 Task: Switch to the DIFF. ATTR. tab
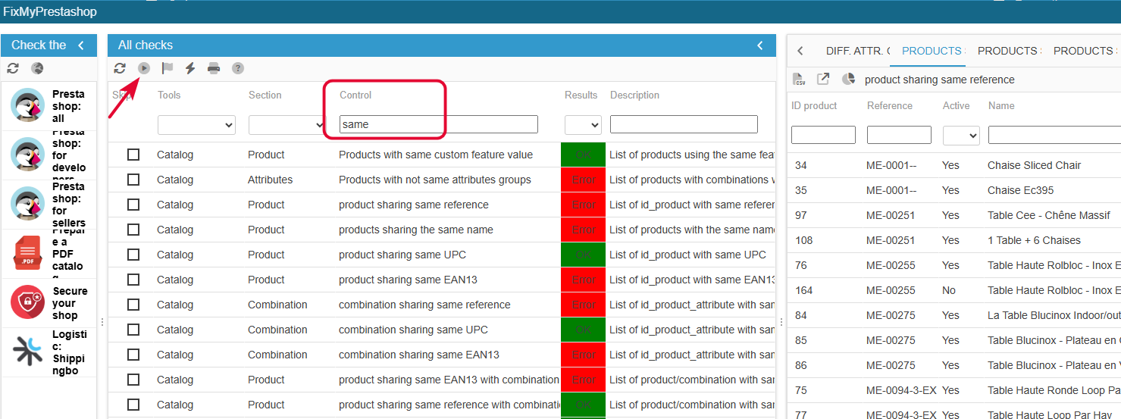pos(858,51)
